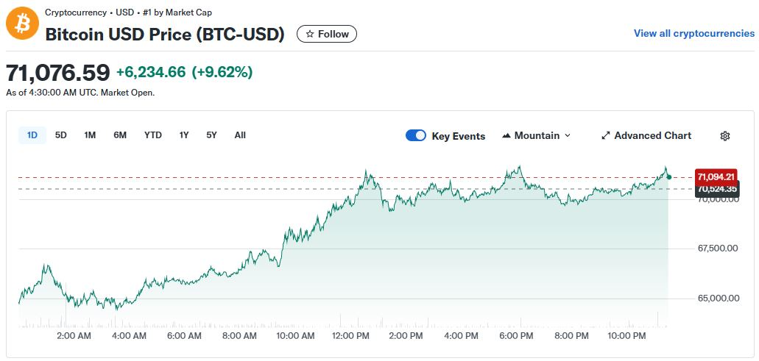The height and width of the screenshot is (361, 759).
Task: Show the 1Y price history
Action: (184, 135)
